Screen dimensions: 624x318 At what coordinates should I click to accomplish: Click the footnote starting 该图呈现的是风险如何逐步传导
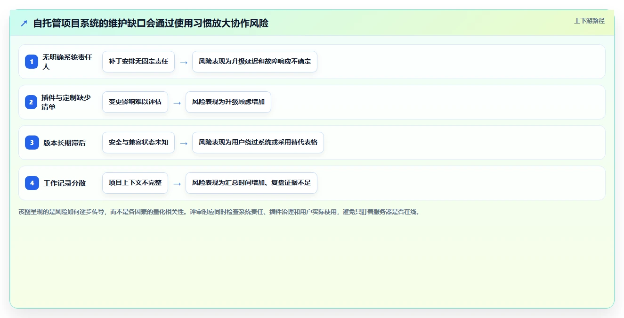click(219, 212)
